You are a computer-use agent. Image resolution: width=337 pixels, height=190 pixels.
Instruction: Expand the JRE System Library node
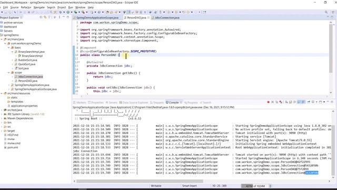coord(2,114)
